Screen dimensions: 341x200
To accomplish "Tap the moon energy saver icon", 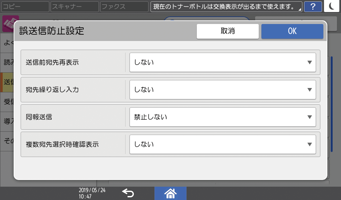I will pyautogui.click(x=331, y=6).
